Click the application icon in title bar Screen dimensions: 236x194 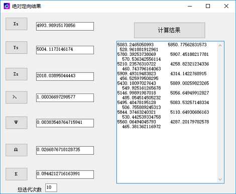tap(7, 6)
